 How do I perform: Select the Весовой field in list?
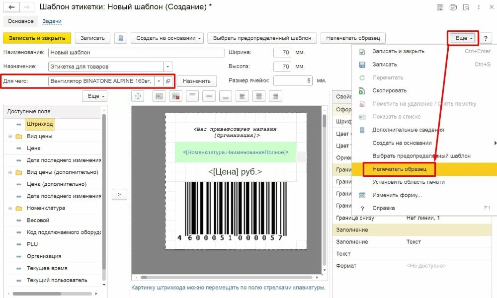(38, 221)
